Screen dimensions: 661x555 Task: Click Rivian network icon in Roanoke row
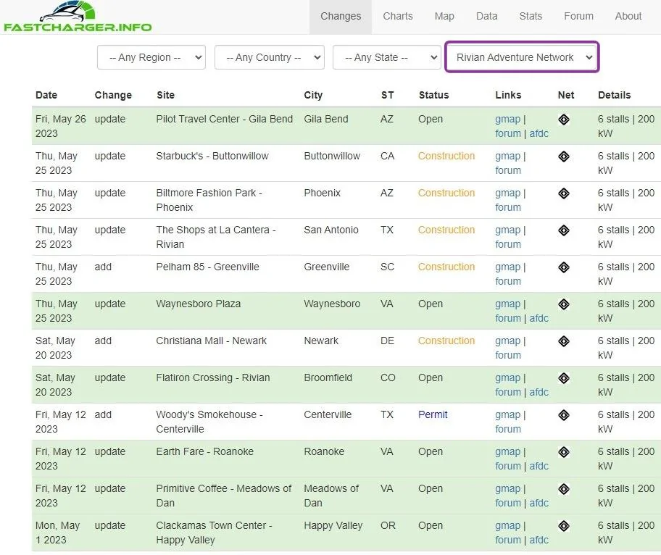pos(564,452)
